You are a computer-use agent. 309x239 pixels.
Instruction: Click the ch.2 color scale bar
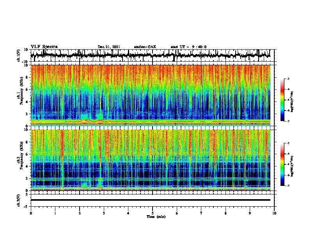[282, 164]
